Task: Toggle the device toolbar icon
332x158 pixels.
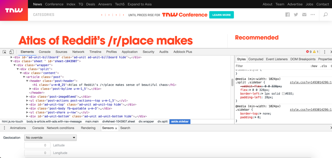Action: (12, 52)
